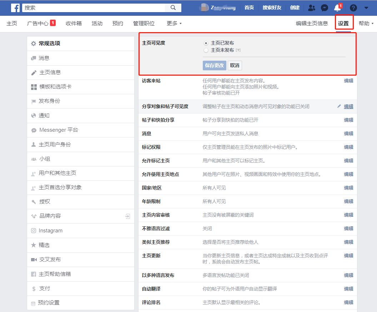This screenshot has height=312, width=377.
Task: Open the account dropdown arrow
Action: [x=366, y=8]
